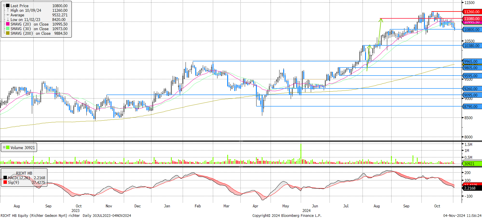This screenshot has height=218, width=482.
Task: Click the divider between price and volume panes
Action: tap(241, 141)
